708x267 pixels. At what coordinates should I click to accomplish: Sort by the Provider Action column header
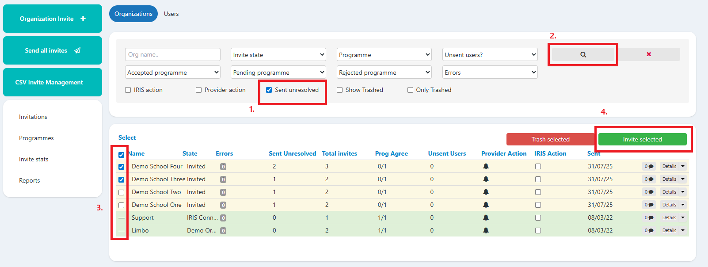(504, 153)
